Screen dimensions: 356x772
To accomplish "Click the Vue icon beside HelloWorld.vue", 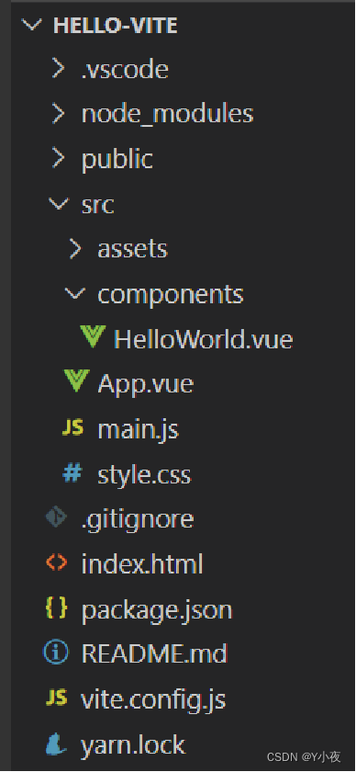I will 93,336.
